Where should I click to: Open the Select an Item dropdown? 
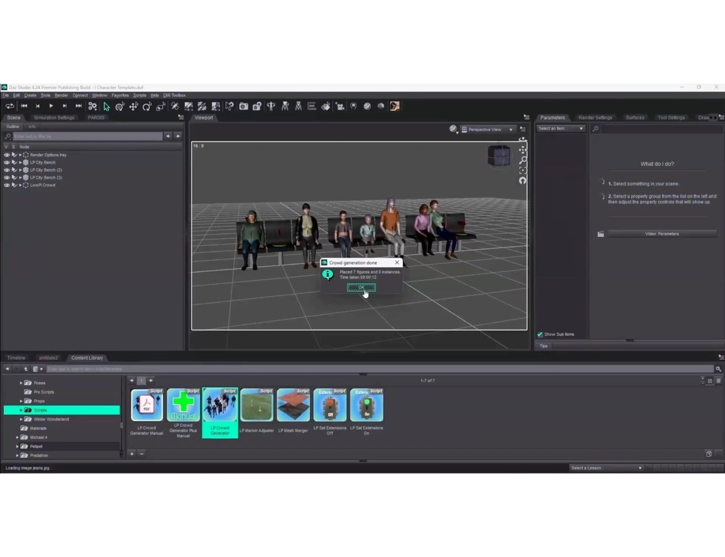click(x=560, y=128)
